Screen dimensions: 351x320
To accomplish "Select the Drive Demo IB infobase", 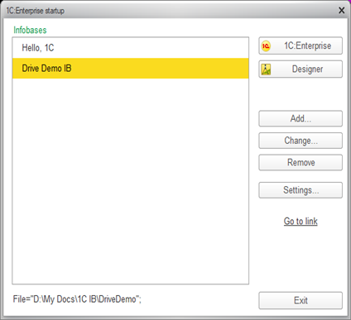I will coord(131,69).
